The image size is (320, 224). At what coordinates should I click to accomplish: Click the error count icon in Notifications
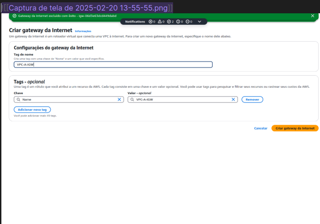tap(150, 22)
